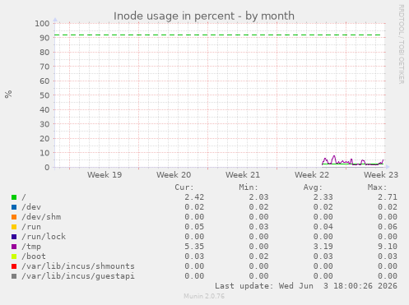Click the red swatch for /var/lib/incus/shmounts
Screen dimensions: 409x305
click(x=14, y=266)
